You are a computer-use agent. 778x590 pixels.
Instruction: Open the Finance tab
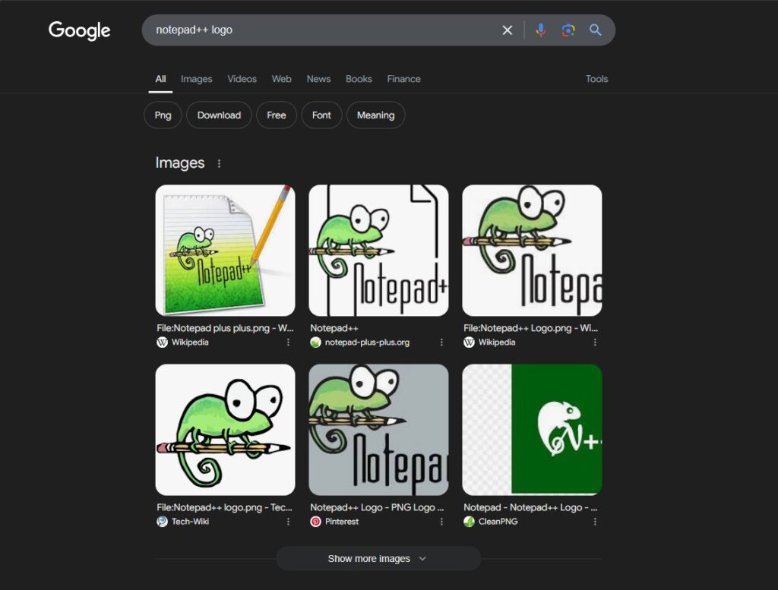pyautogui.click(x=404, y=79)
